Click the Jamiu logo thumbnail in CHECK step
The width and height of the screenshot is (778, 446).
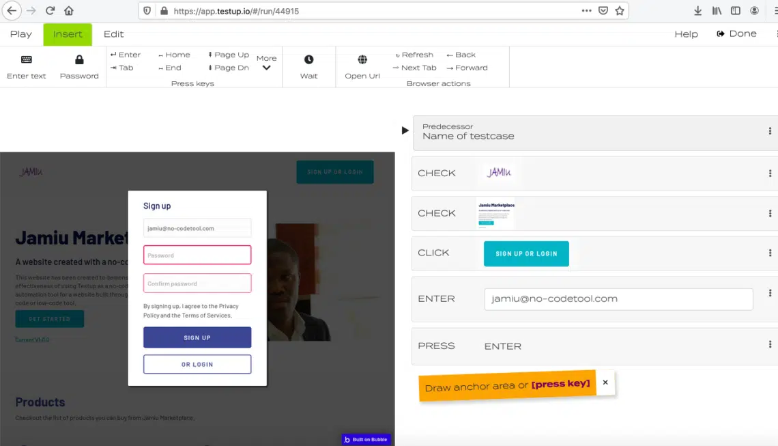click(x=498, y=173)
